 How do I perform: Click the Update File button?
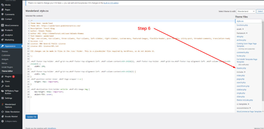tap(31, 117)
